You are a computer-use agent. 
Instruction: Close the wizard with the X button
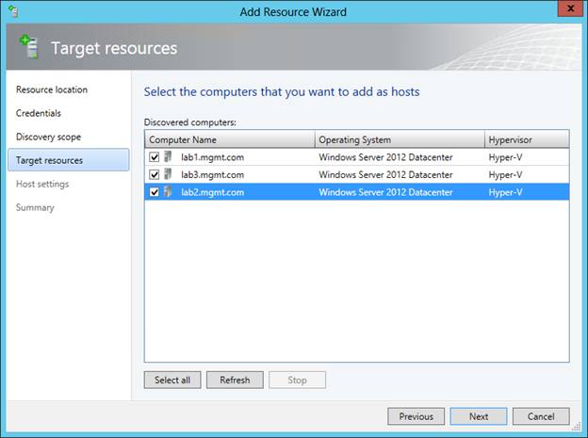(x=570, y=8)
